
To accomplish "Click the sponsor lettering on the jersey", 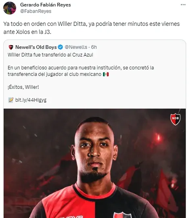I will click(x=71, y=217).
